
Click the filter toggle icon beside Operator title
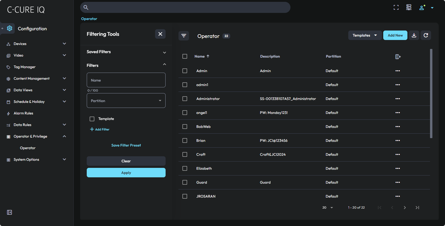click(x=184, y=36)
